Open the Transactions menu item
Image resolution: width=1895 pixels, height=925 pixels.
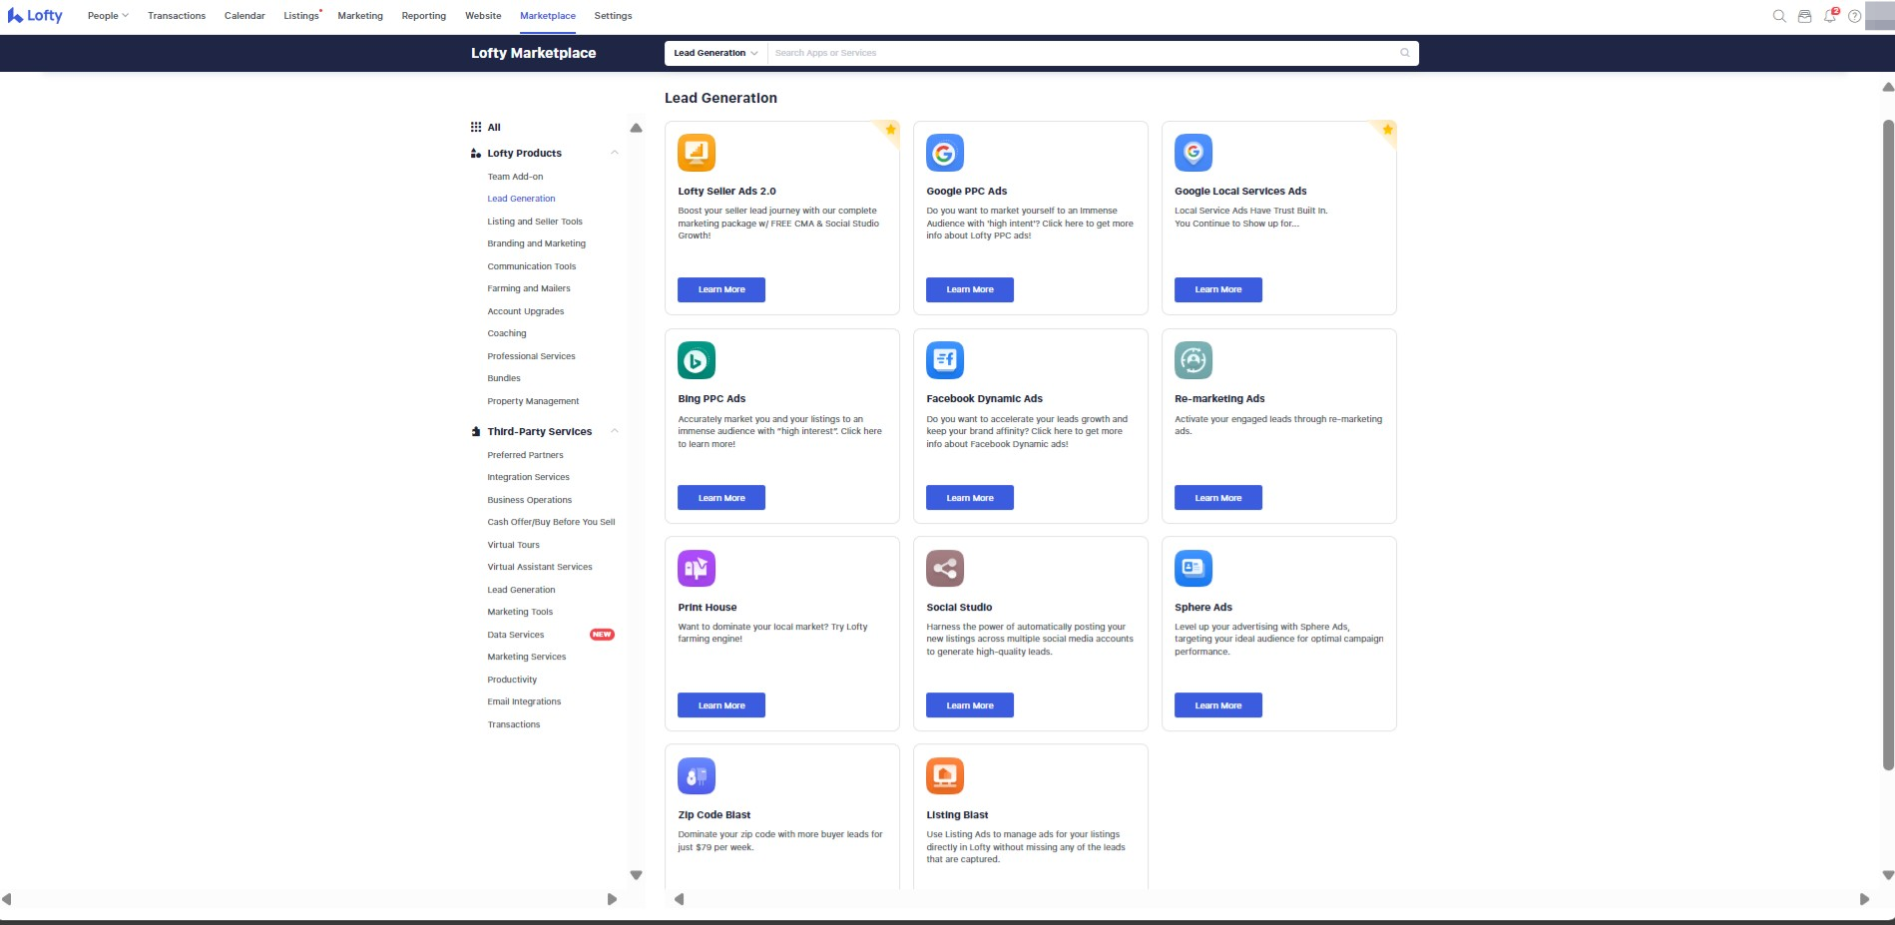click(177, 16)
